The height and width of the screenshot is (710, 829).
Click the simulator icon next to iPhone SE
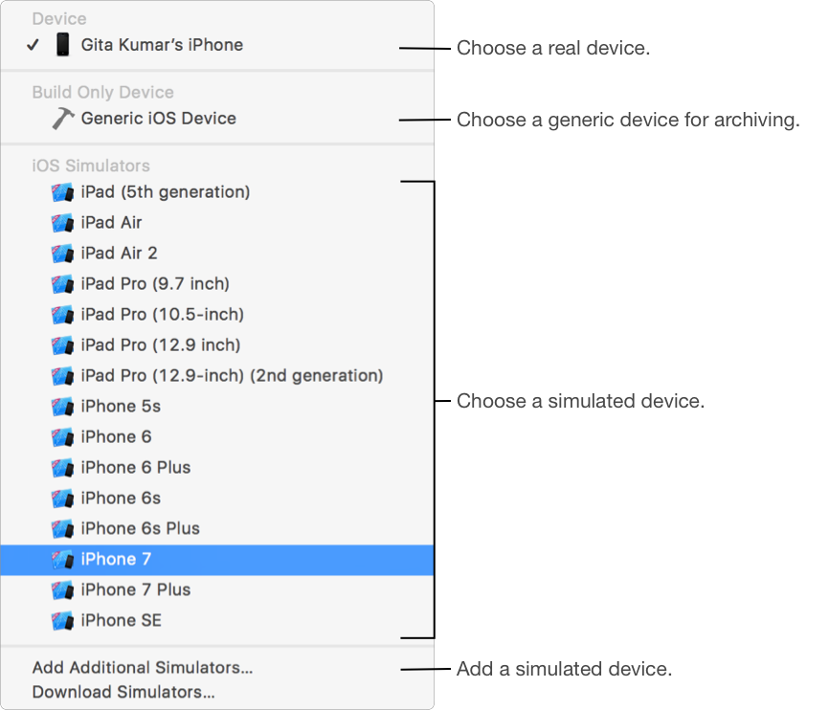pos(63,621)
